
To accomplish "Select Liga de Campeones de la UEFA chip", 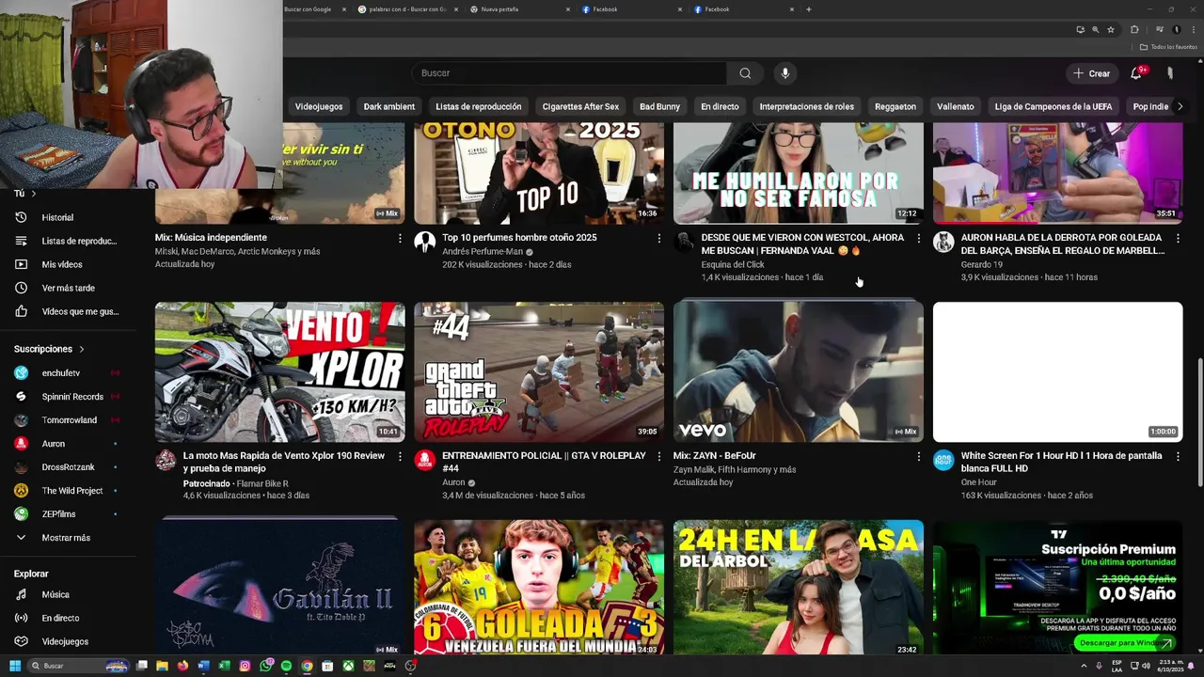I will pyautogui.click(x=1053, y=106).
